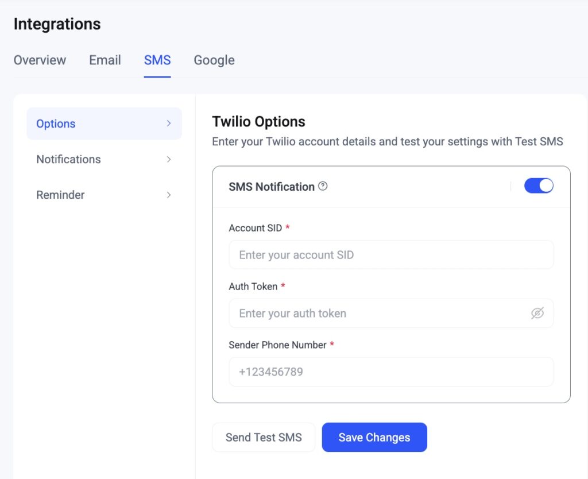Click the Sender Phone Number label
The height and width of the screenshot is (479, 588).
click(x=277, y=345)
